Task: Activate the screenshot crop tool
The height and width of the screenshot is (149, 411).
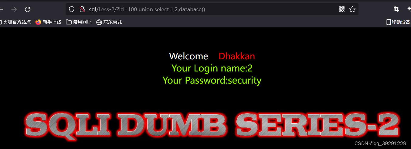Action: point(396,9)
